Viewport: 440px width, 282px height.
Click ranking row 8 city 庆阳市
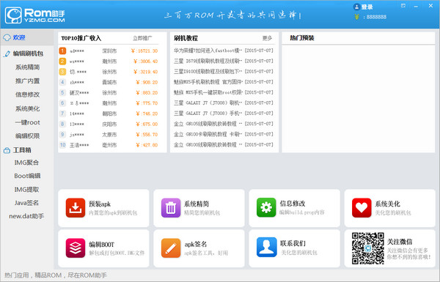(109, 124)
